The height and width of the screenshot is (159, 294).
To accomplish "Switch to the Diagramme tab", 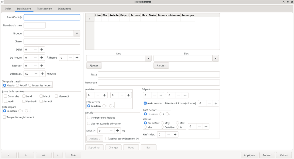I will point(64,8).
